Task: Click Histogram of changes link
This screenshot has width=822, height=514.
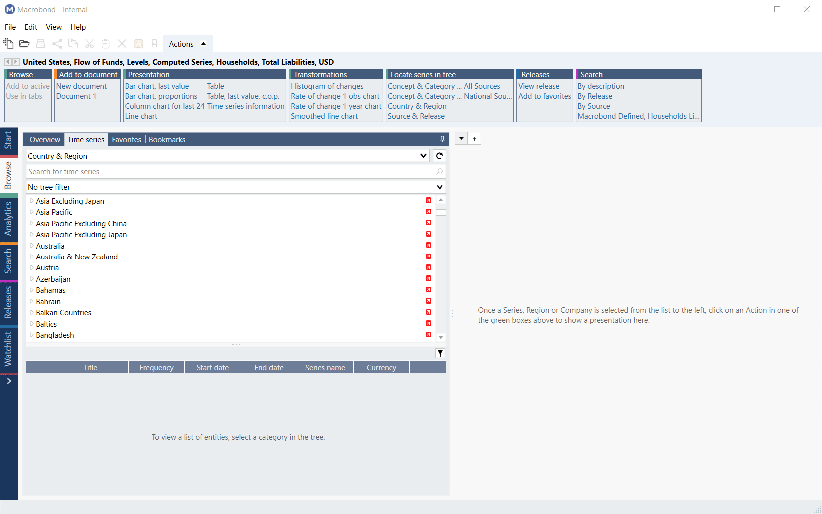Action: [x=327, y=86]
